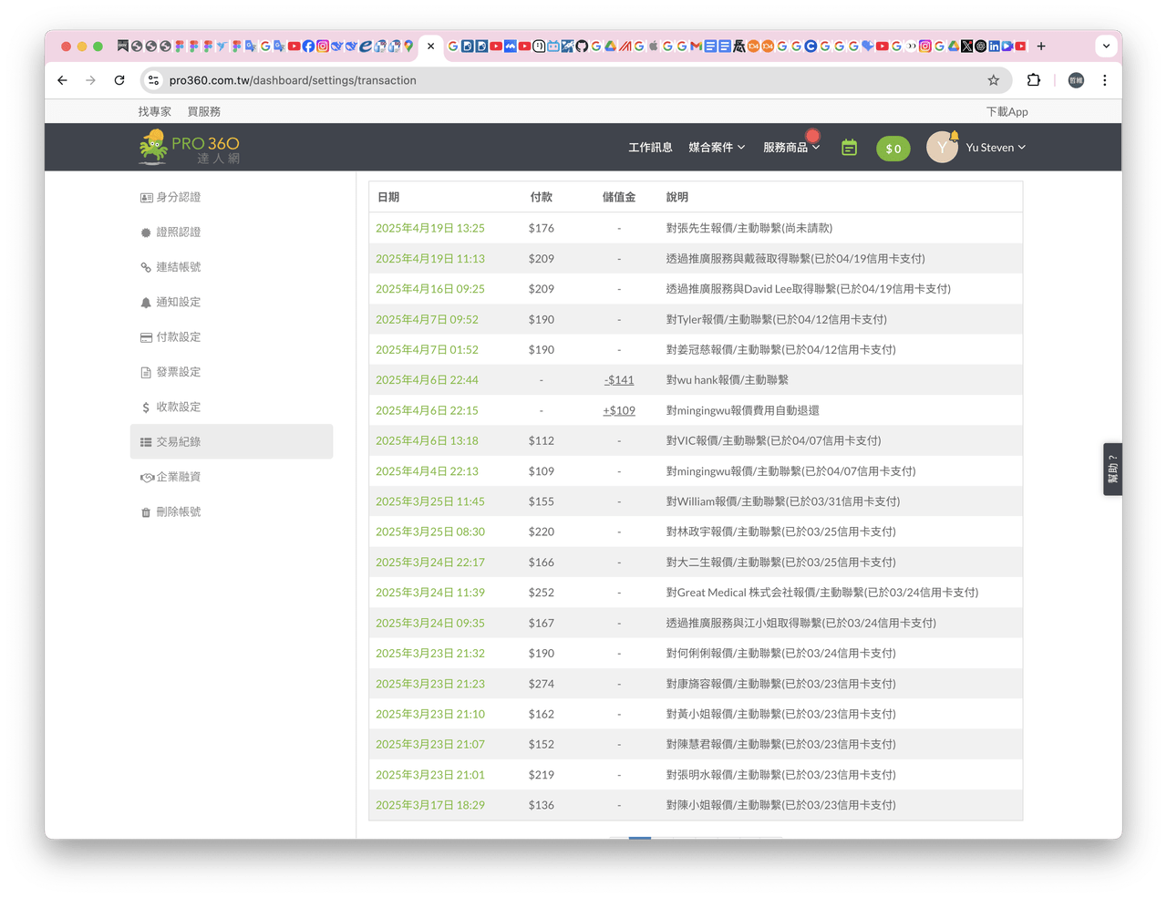
Task: Click the Yu Steven profile avatar
Action: pos(942,147)
